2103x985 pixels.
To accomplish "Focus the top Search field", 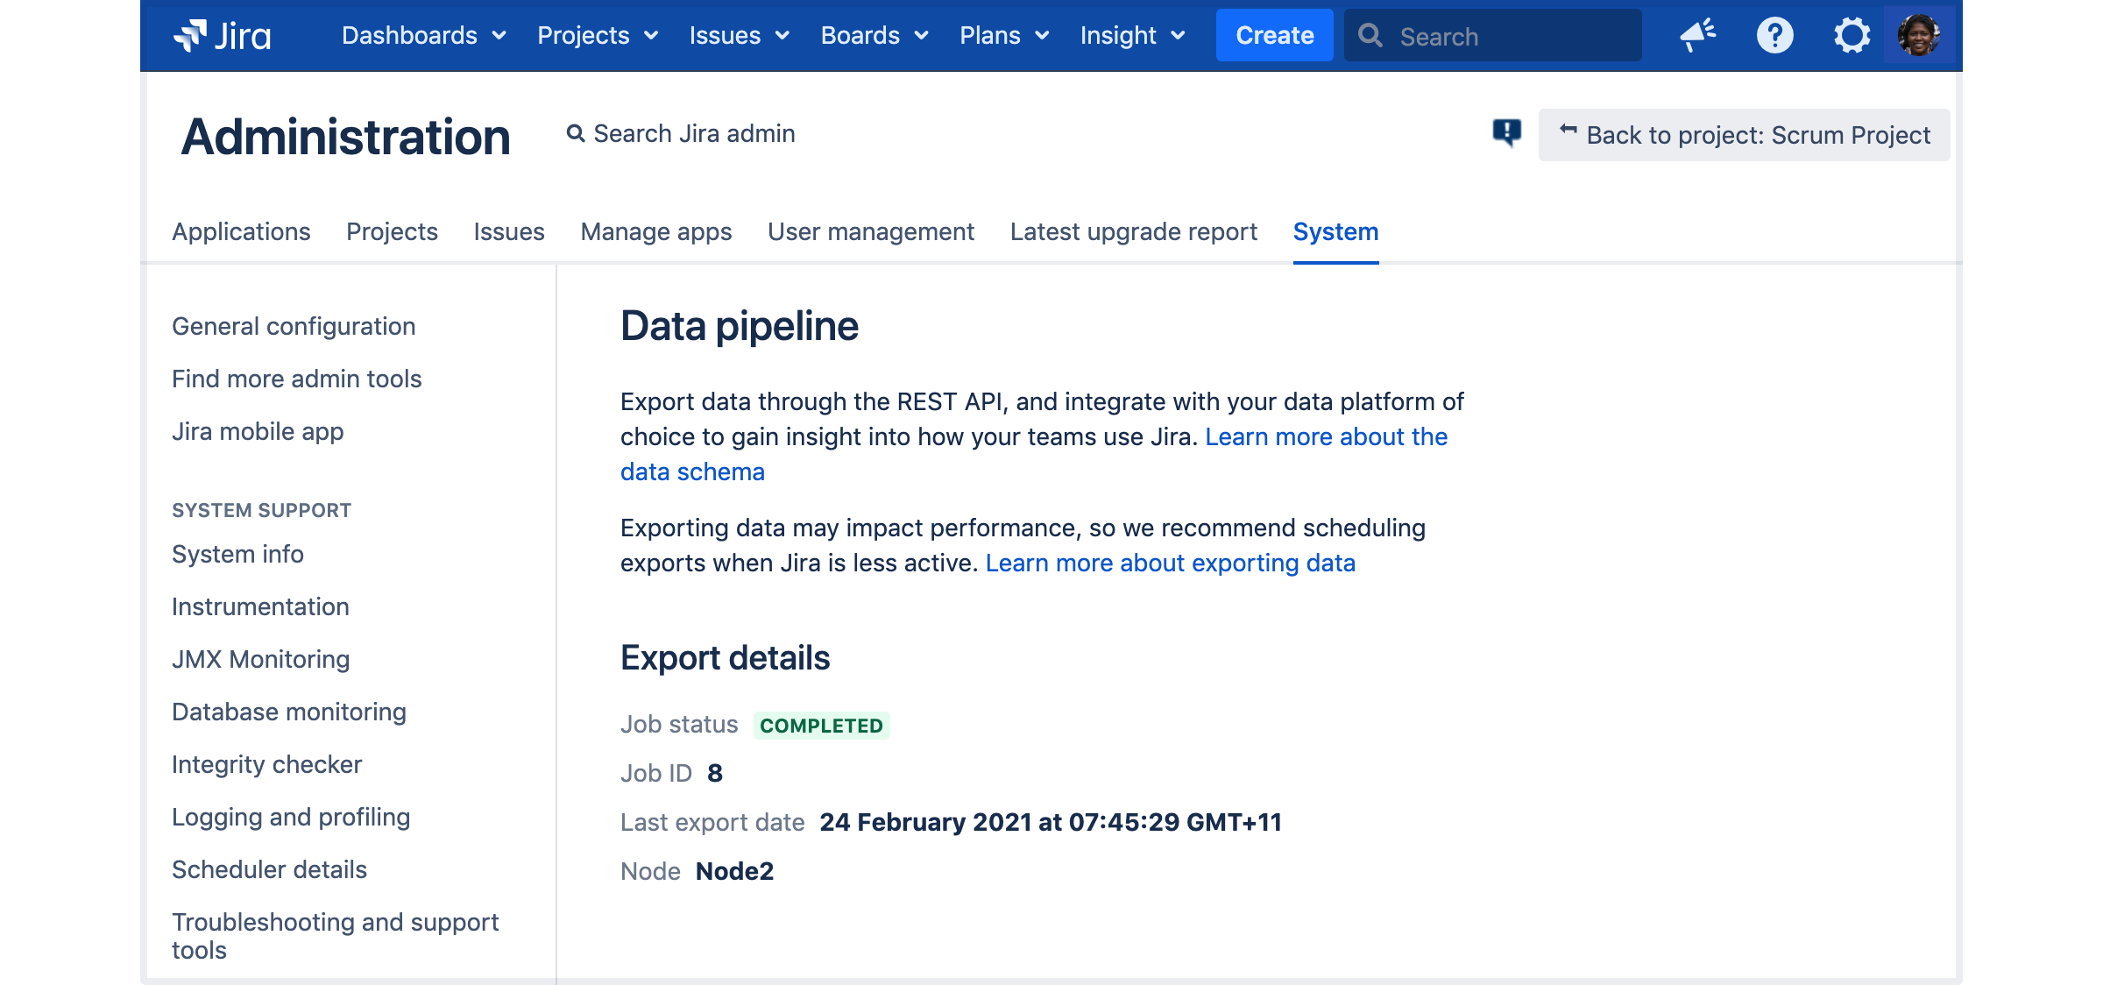I will (1493, 36).
